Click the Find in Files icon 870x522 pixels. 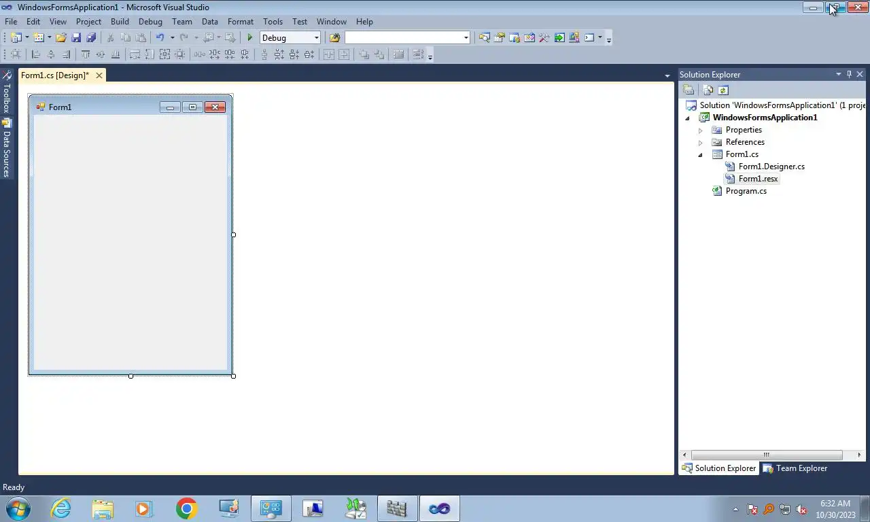[x=334, y=38]
